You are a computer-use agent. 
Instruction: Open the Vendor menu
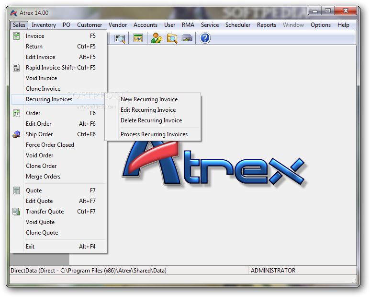point(118,25)
